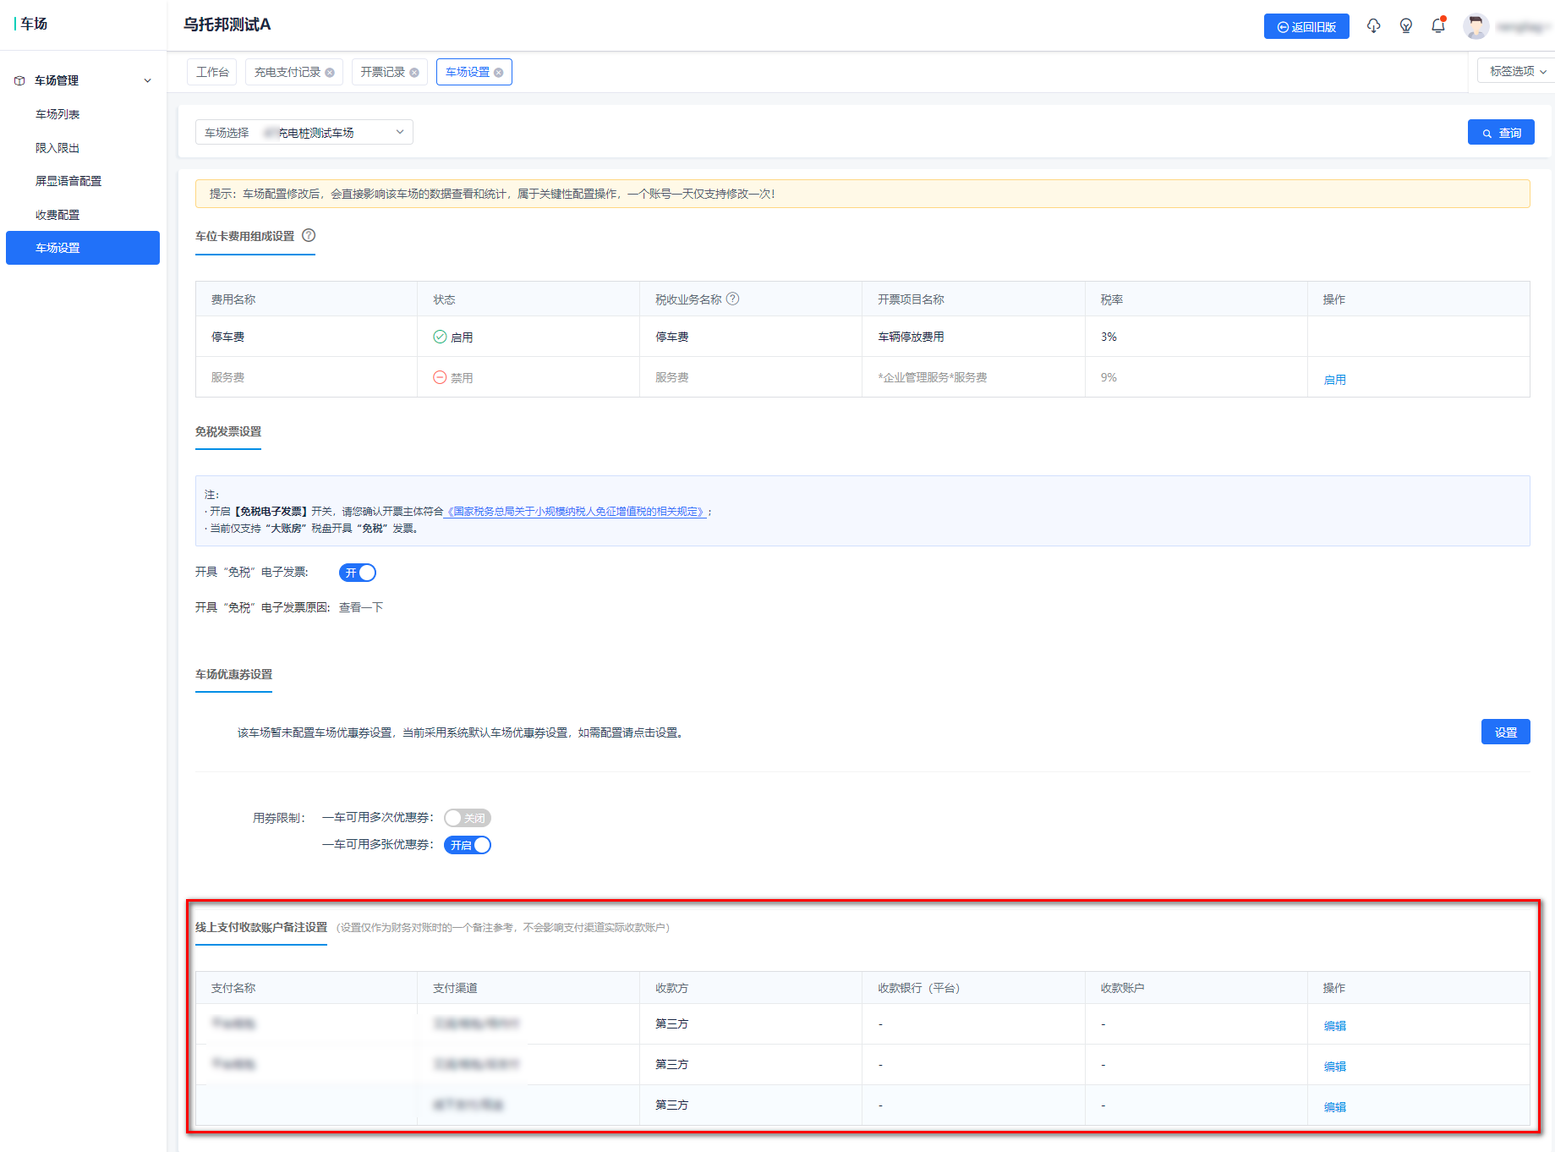Viewport: 1555px width, 1152px height.
Task: Click the user avatar picture
Action: point(1476,26)
